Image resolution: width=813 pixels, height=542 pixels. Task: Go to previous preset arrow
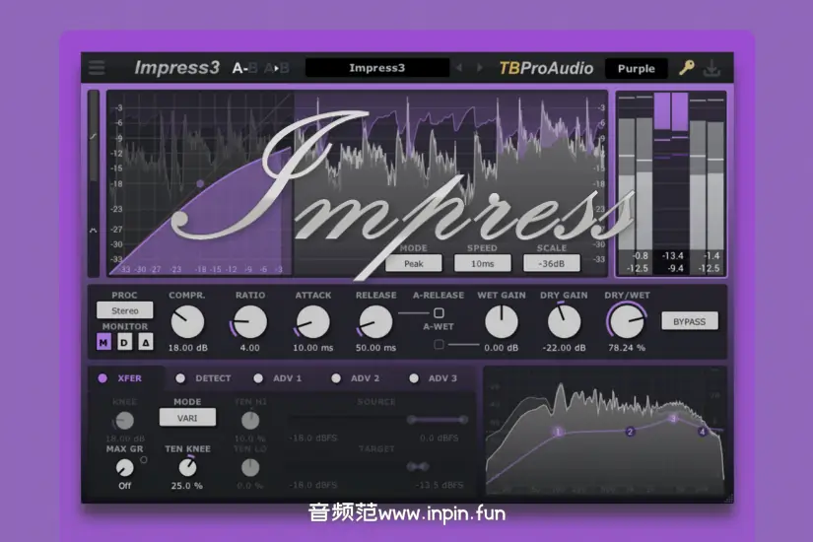click(x=459, y=68)
